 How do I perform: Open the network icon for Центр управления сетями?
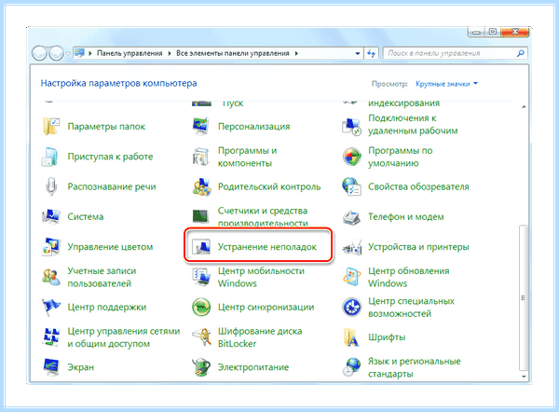[51, 337]
